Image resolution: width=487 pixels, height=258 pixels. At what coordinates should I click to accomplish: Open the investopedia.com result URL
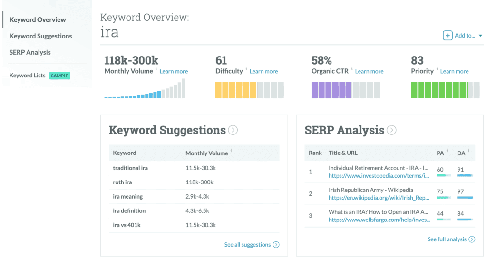[378, 176]
